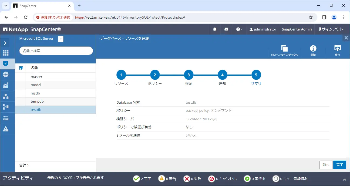Expand the left navigation menu arrow

[x=5, y=43]
